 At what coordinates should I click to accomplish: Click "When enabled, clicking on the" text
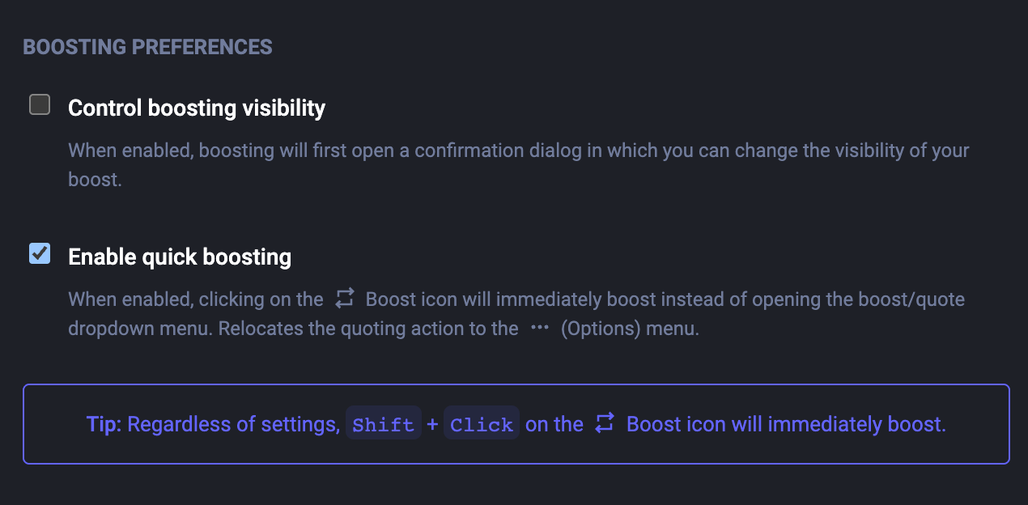(x=196, y=299)
